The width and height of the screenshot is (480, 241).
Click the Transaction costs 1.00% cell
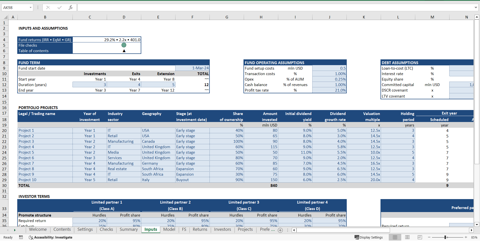[x=329, y=74]
